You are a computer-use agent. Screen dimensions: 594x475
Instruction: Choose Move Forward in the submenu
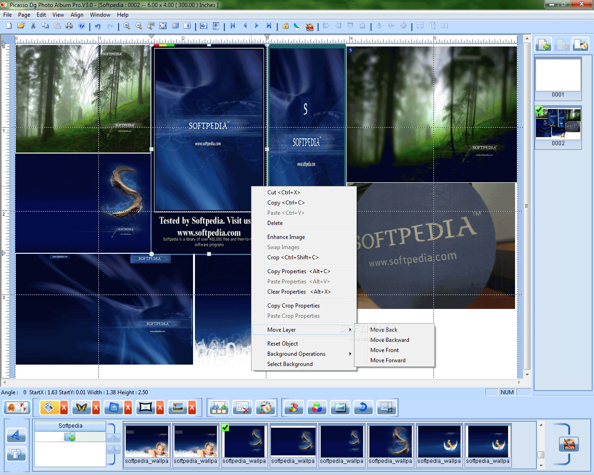pos(395,360)
